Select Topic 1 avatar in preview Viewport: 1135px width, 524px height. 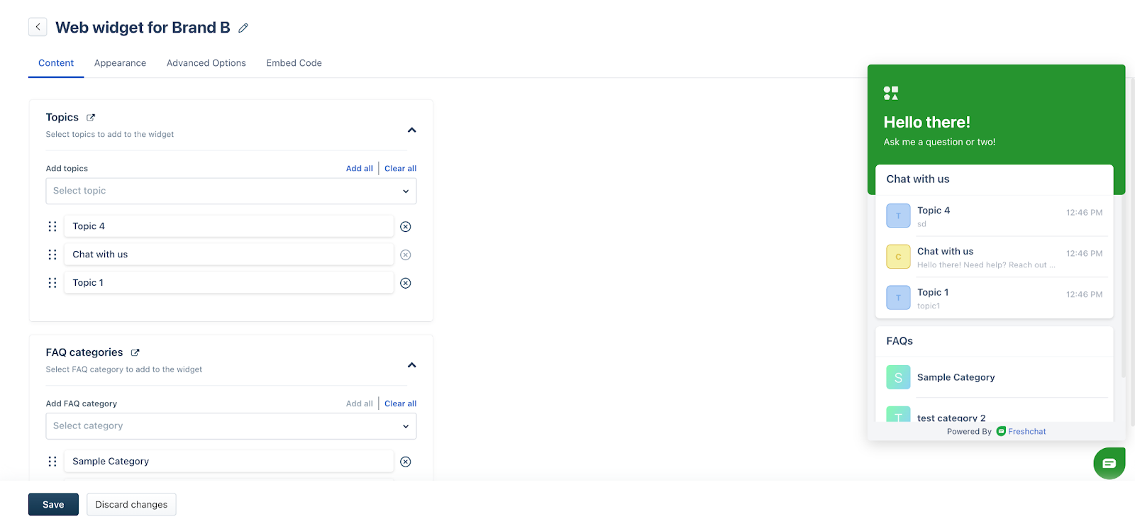(x=898, y=298)
